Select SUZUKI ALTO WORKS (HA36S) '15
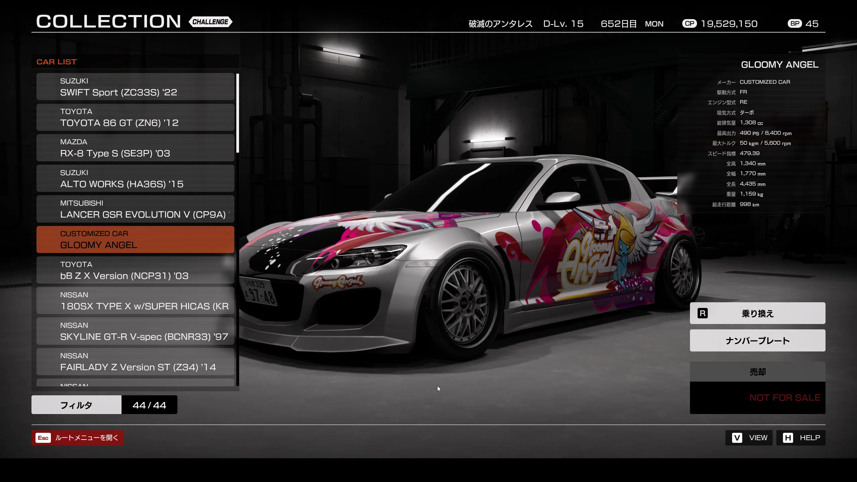This screenshot has height=482, width=857. pos(135,178)
